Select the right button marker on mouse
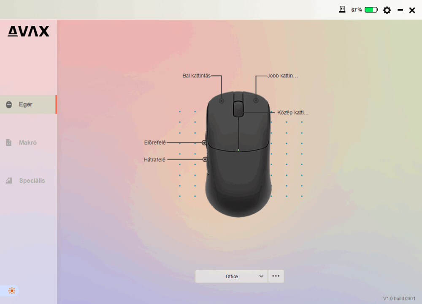 256,101
